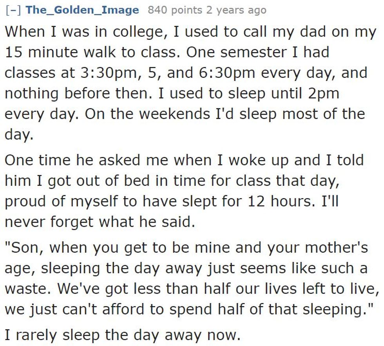Click the words "never forget what he said"

click(99, 222)
